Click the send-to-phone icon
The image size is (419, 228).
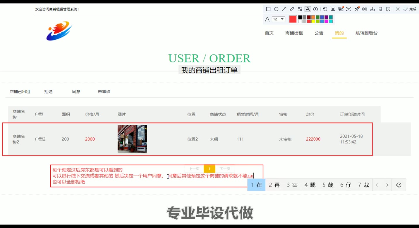(380, 9)
